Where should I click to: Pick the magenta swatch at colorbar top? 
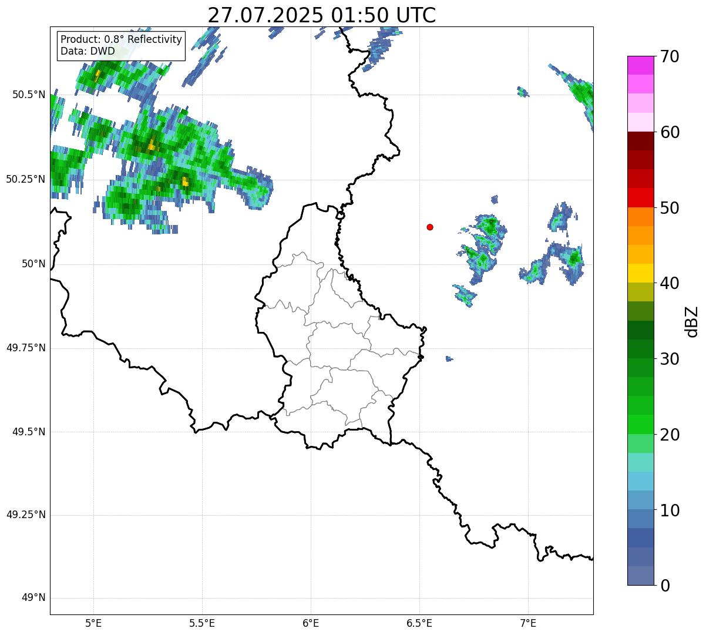641,65
